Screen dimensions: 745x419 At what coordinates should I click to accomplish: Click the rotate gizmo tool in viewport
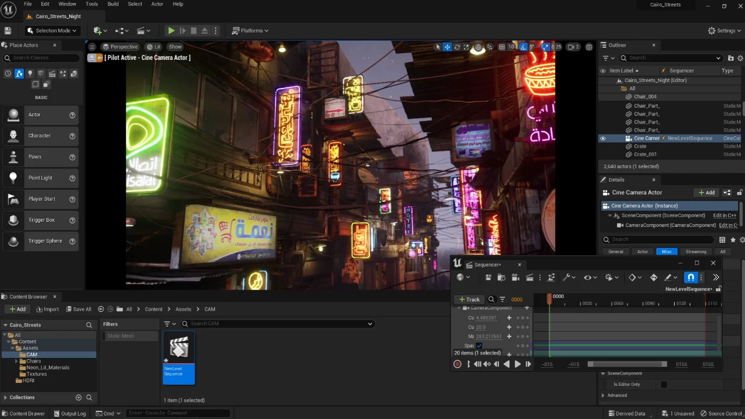457,47
